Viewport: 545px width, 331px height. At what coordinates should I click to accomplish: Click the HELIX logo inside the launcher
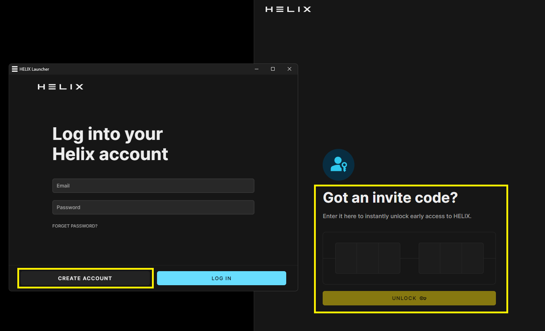(61, 87)
